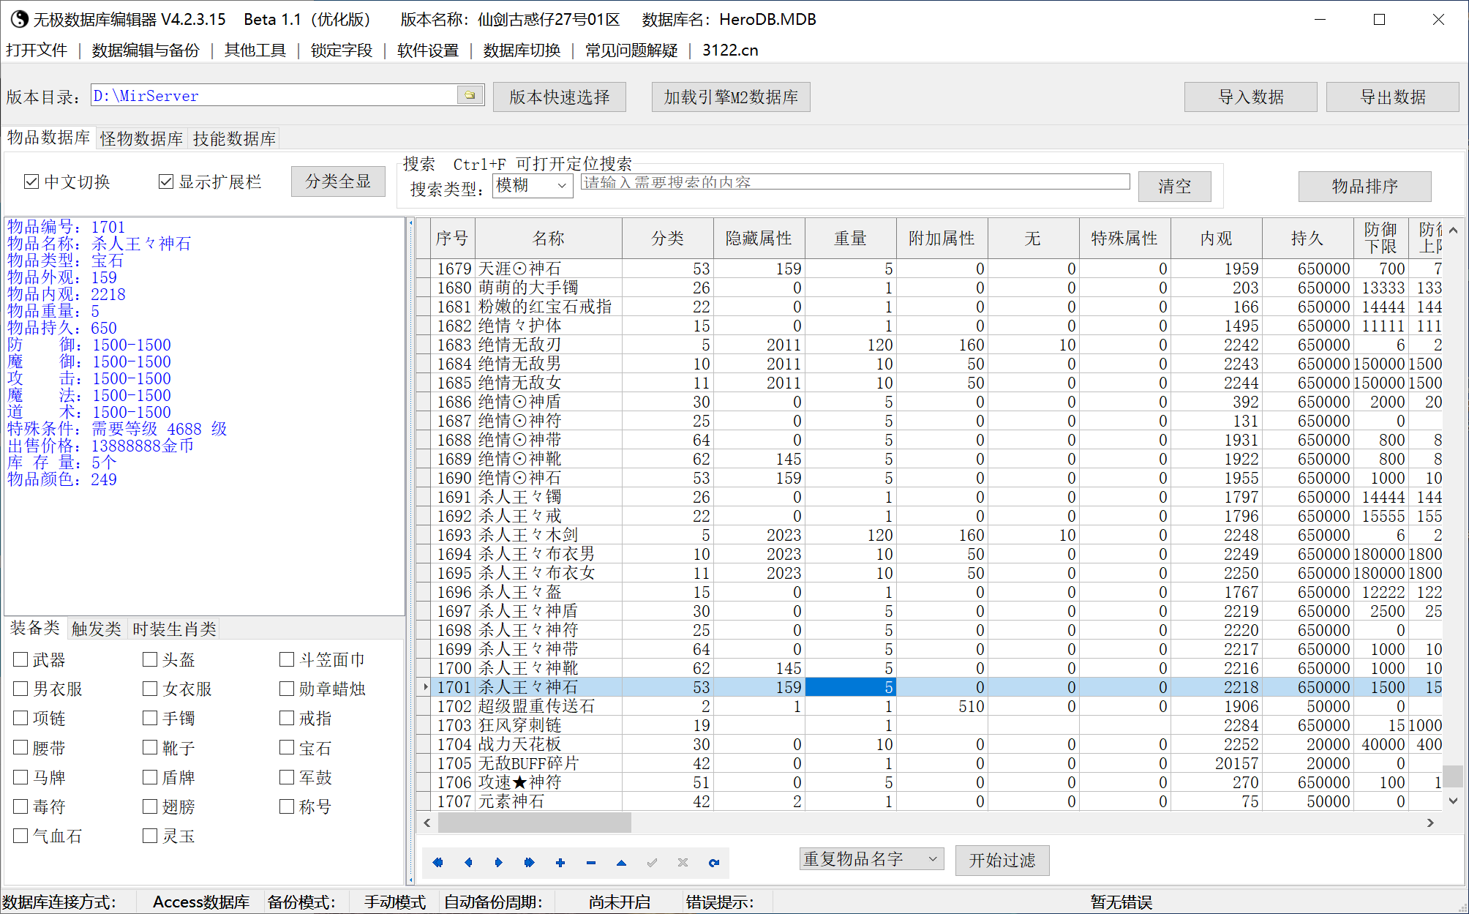Click 版本快速选择 button
The width and height of the screenshot is (1469, 914).
point(560,97)
